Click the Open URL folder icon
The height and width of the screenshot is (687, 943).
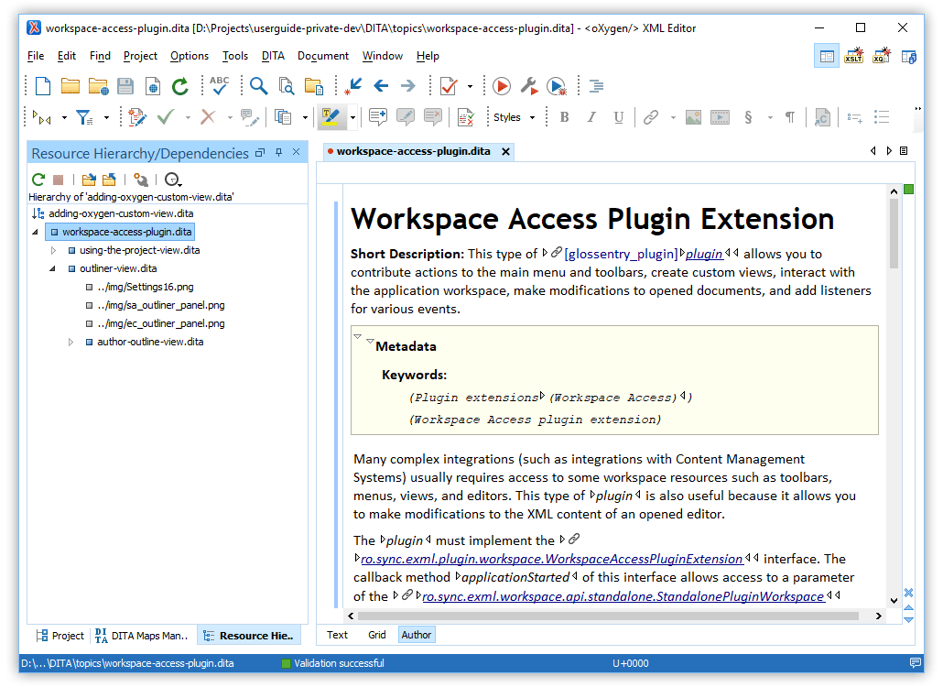pos(98,86)
